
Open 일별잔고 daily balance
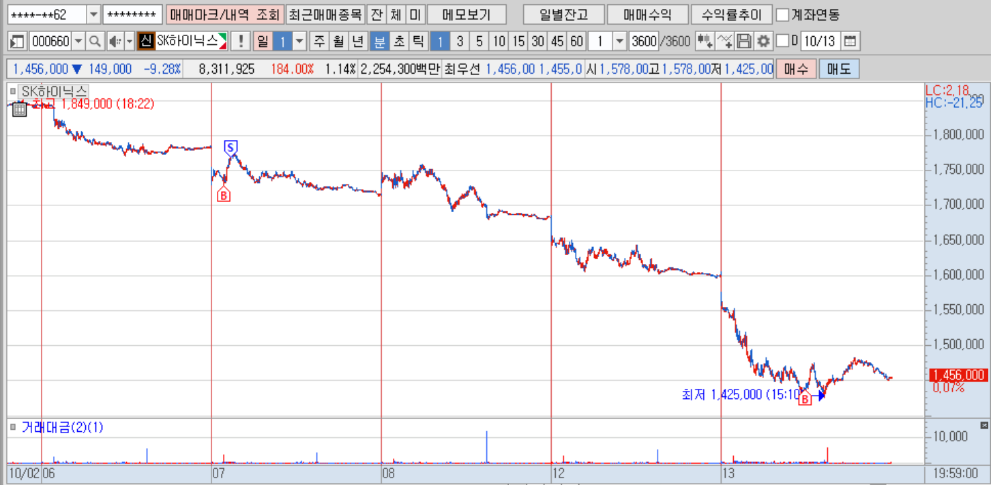pyautogui.click(x=563, y=14)
